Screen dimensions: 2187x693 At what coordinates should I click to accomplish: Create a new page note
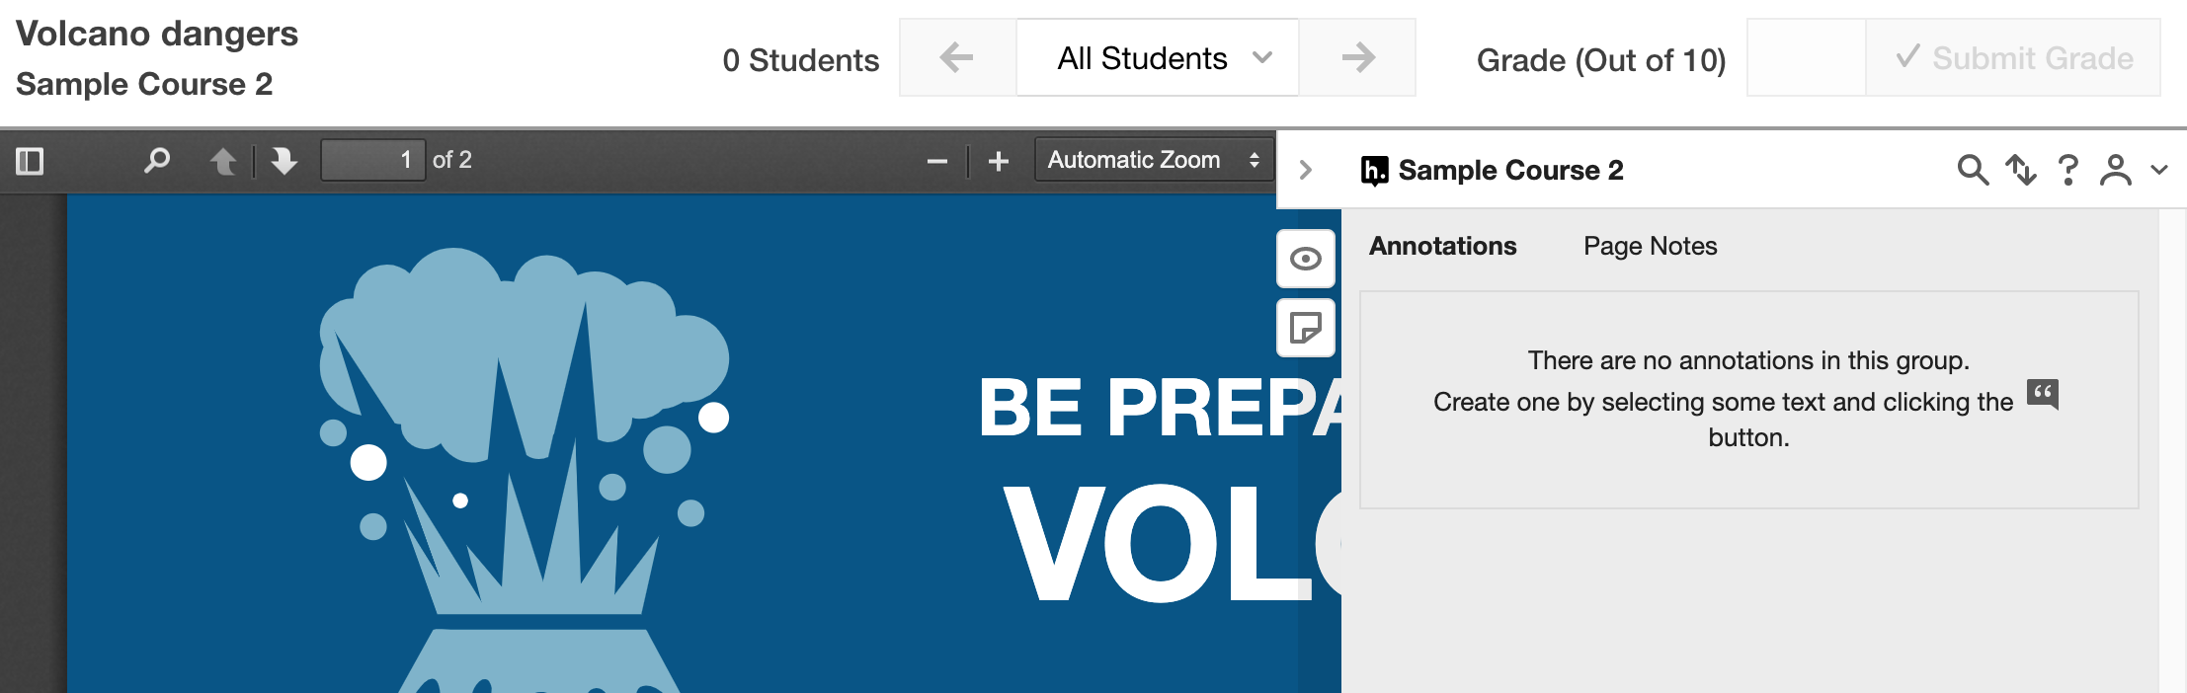(1306, 328)
